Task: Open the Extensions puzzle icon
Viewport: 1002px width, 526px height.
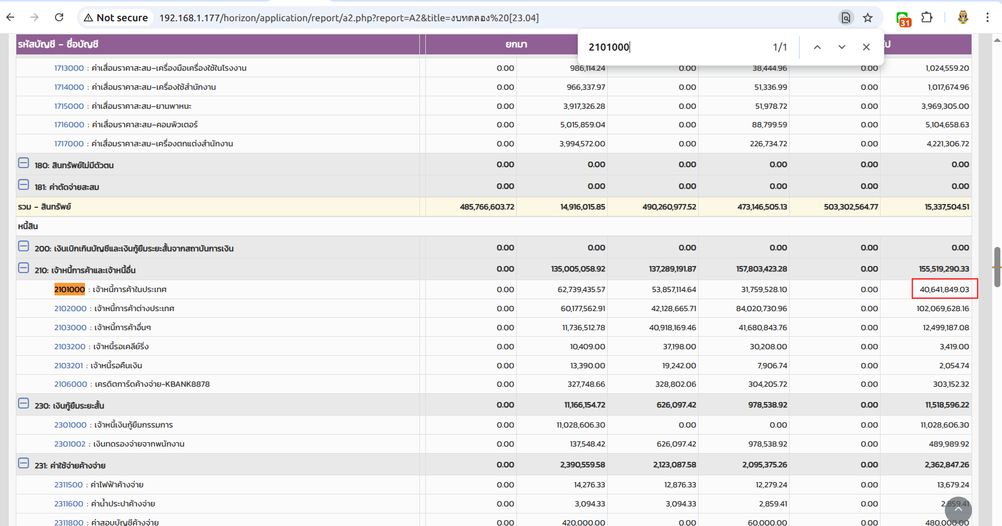Action: point(927,17)
